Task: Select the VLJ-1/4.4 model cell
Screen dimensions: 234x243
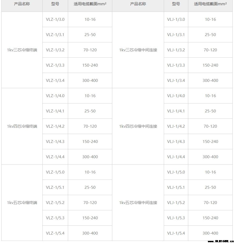Action: [x=176, y=157]
